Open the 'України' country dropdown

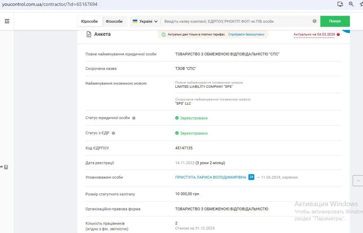[145, 21]
